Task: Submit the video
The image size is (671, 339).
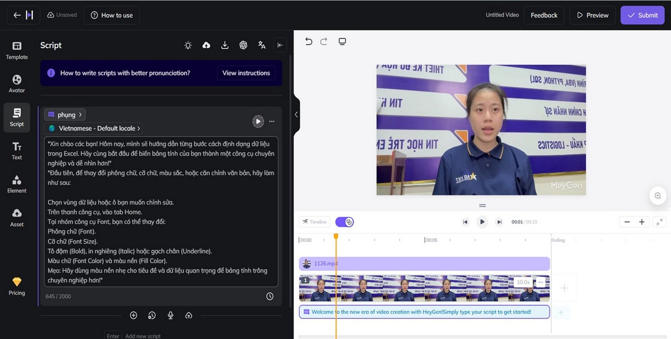Action: point(642,15)
